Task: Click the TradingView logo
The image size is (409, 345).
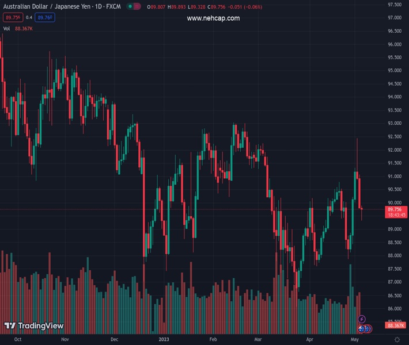Action: (x=34, y=326)
